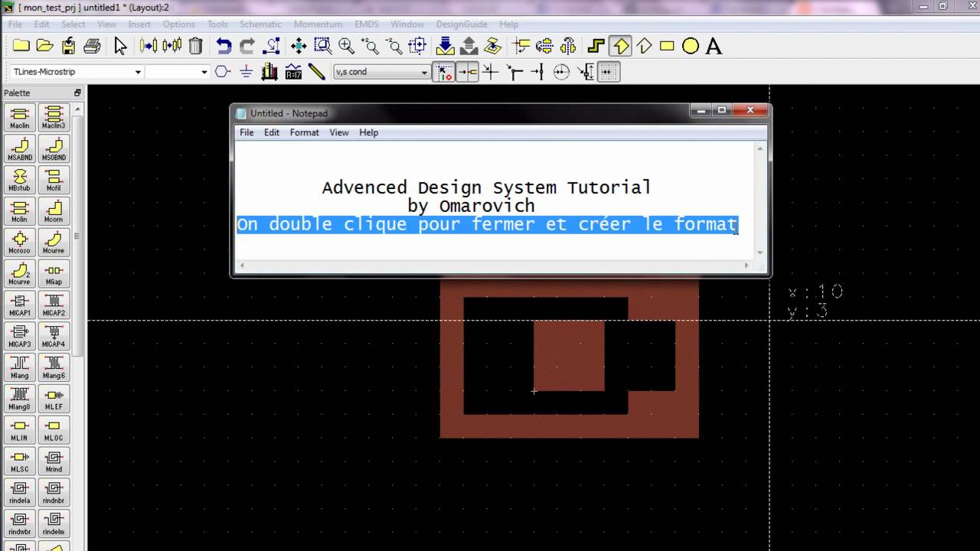Place the MLIN microstrip line component

pyautogui.click(x=19, y=431)
